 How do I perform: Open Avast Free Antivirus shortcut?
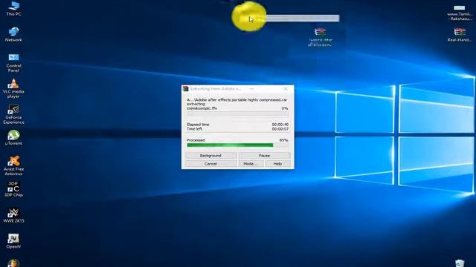pyautogui.click(x=13, y=165)
